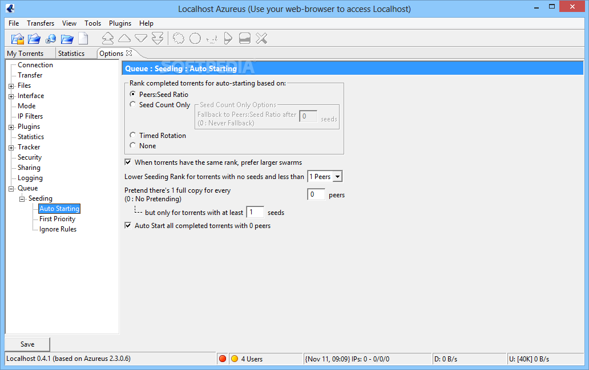The width and height of the screenshot is (589, 370).
Task: Click the Save button
Action: (27, 344)
